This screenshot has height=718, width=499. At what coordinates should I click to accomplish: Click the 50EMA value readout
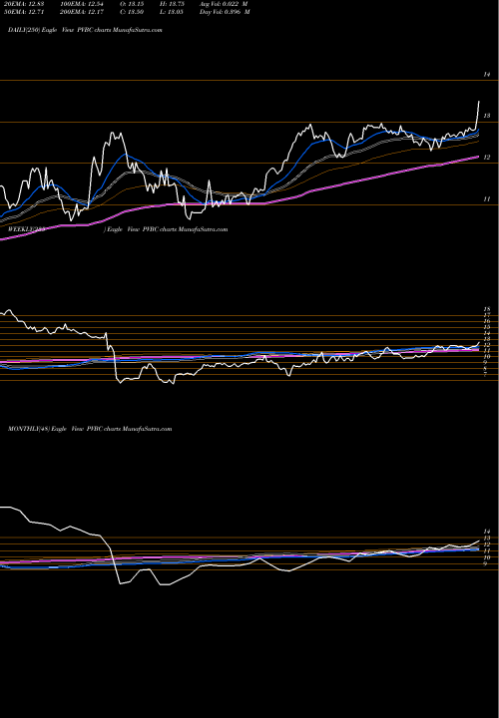click(x=23, y=12)
